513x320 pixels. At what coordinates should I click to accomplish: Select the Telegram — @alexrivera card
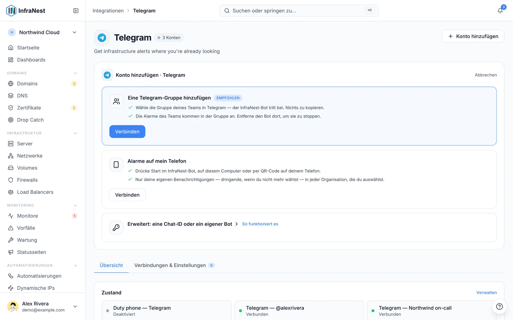coord(299,310)
